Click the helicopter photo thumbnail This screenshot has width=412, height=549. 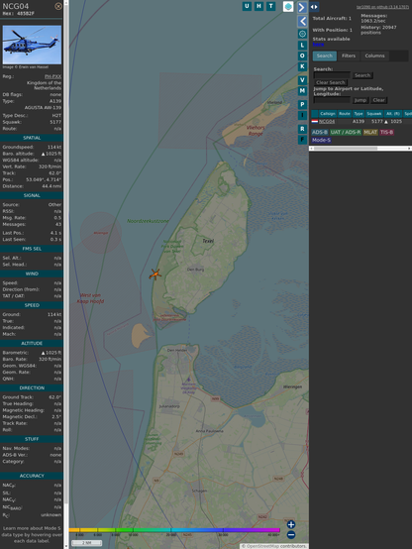tap(32, 45)
